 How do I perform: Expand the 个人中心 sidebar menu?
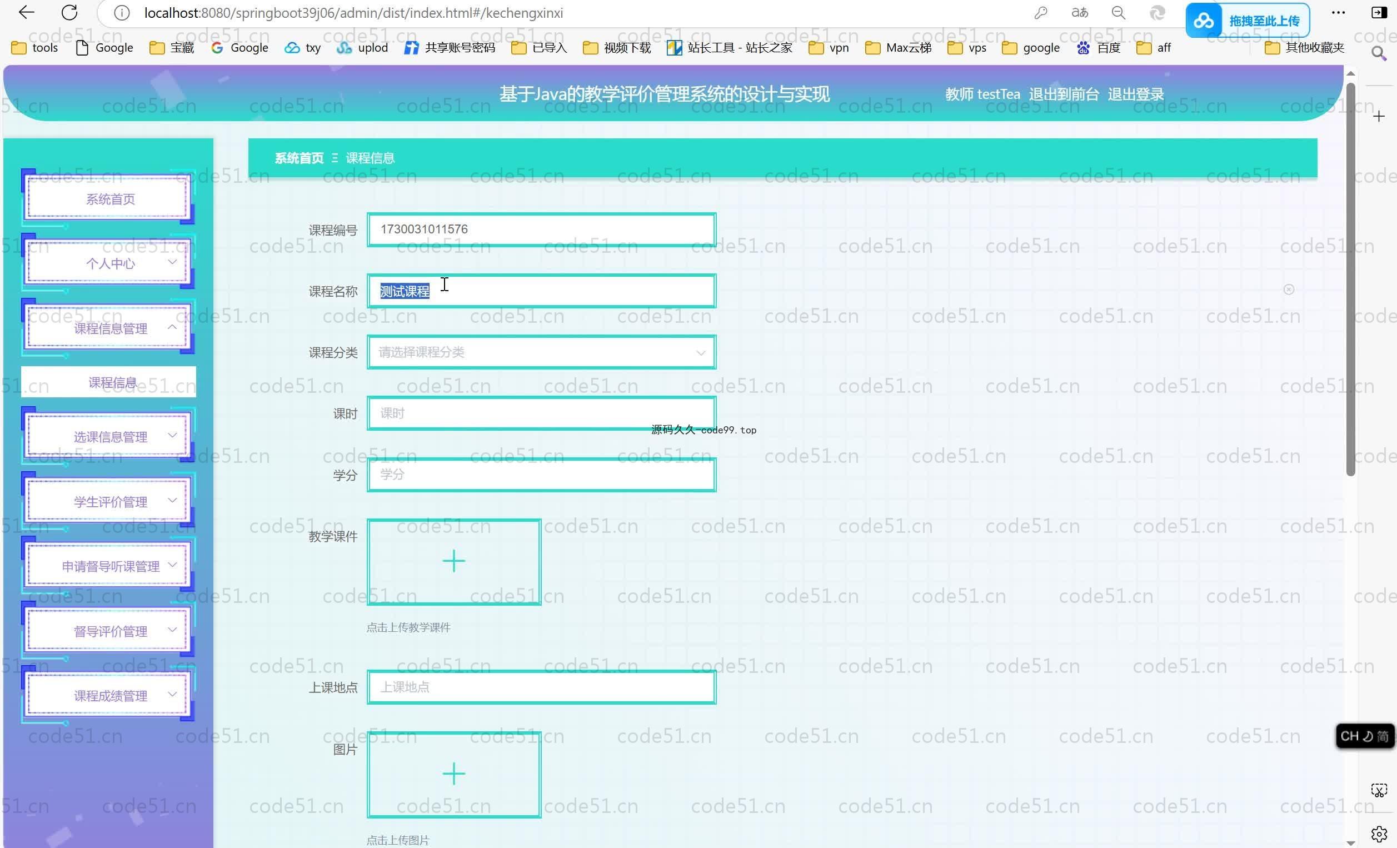108,263
